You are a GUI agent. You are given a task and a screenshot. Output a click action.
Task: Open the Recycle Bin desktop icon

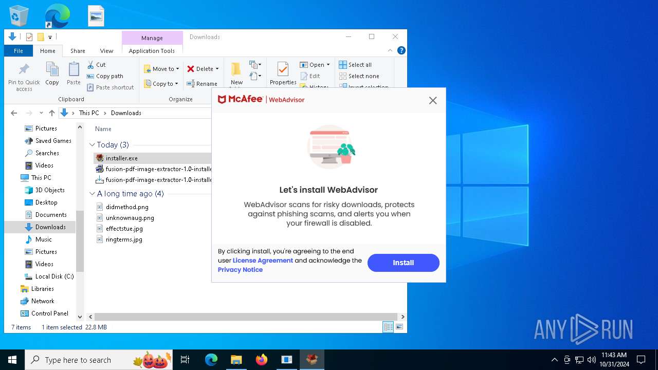coord(19,16)
